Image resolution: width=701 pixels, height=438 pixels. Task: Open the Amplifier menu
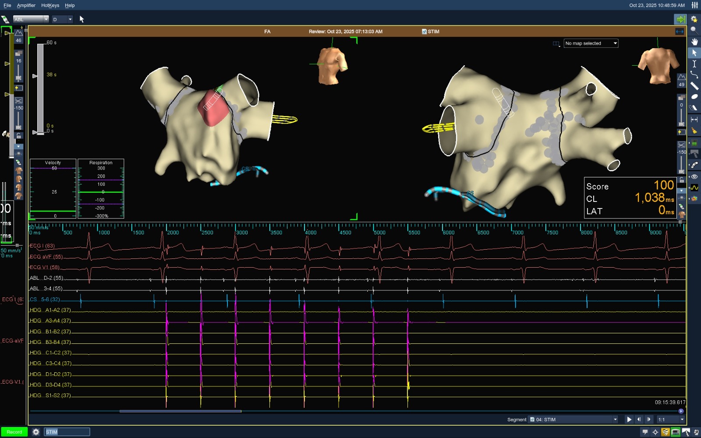(x=26, y=5)
